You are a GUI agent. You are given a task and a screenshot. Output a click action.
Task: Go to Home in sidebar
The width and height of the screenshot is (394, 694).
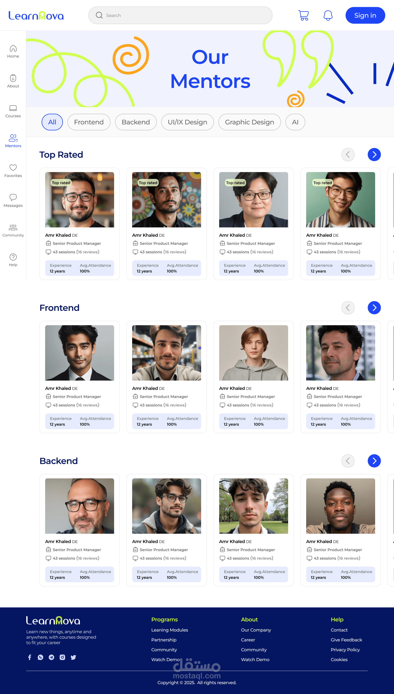(13, 52)
